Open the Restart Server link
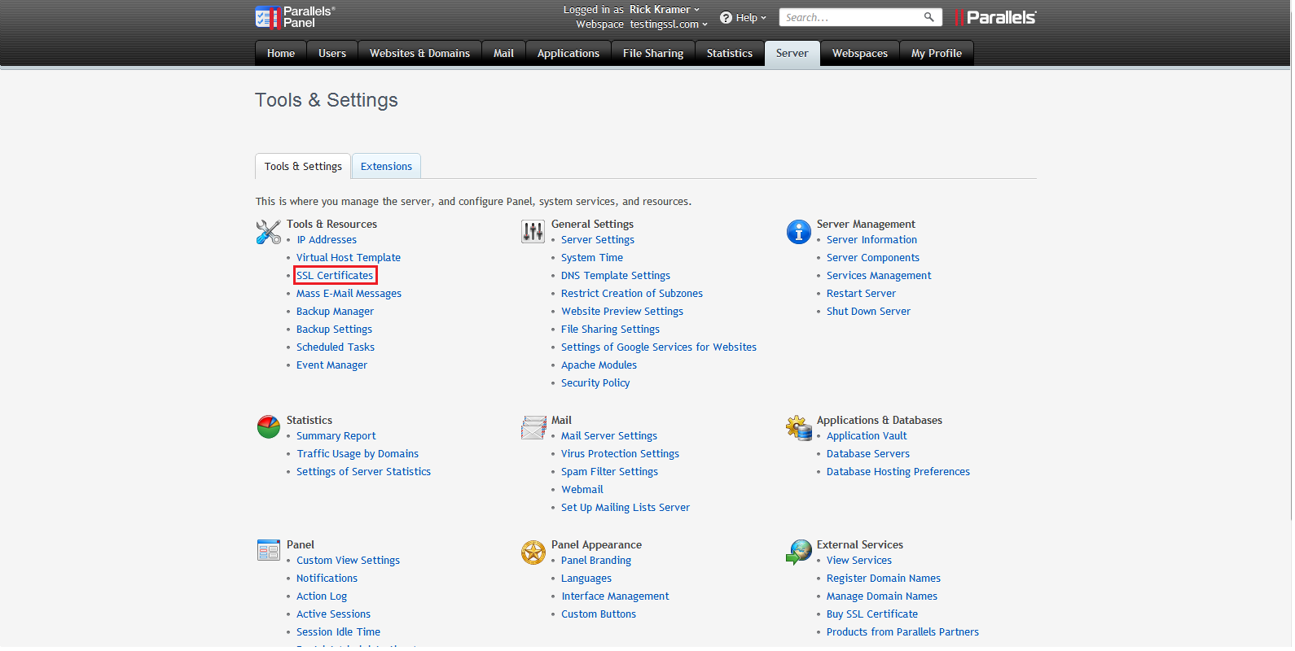1295x651 pixels. click(x=861, y=294)
